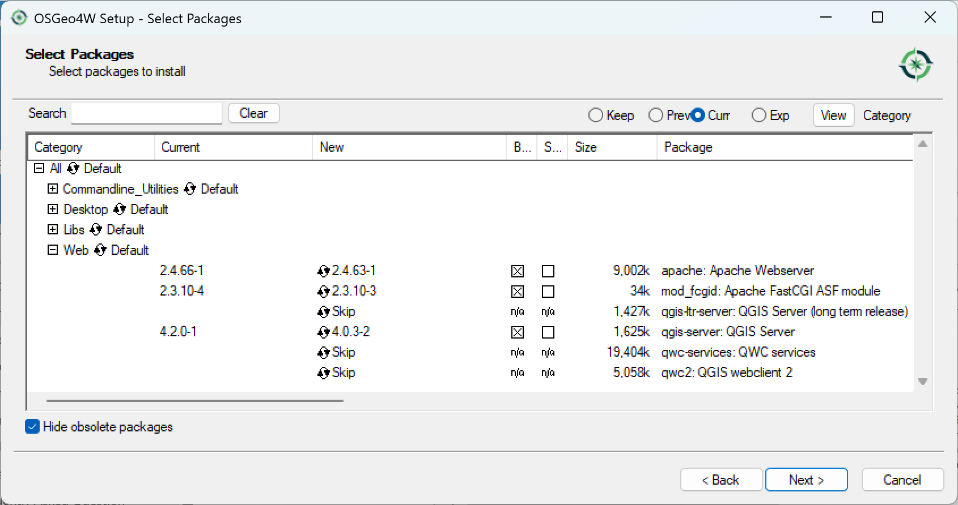Click the S... column header
The image size is (958, 505).
553,147
